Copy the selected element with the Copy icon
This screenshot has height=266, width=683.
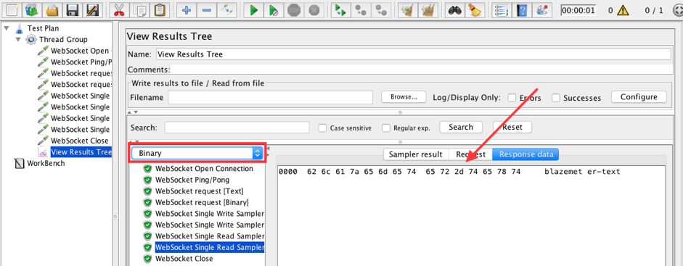(139, 9)
